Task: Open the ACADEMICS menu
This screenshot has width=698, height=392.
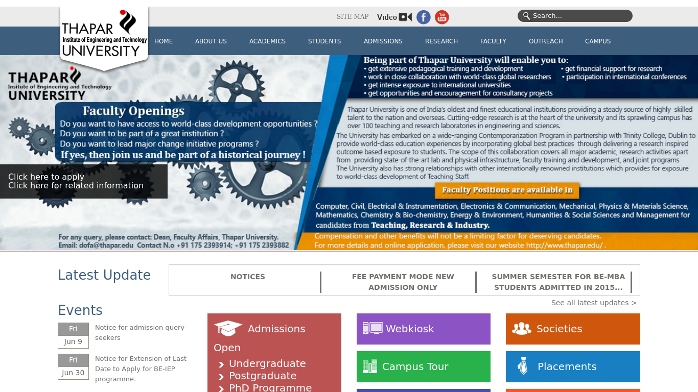Action: tap(267, 41)
